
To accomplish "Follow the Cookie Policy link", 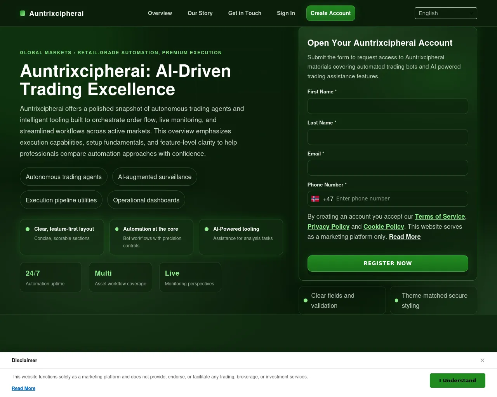I will coord(384,227).
